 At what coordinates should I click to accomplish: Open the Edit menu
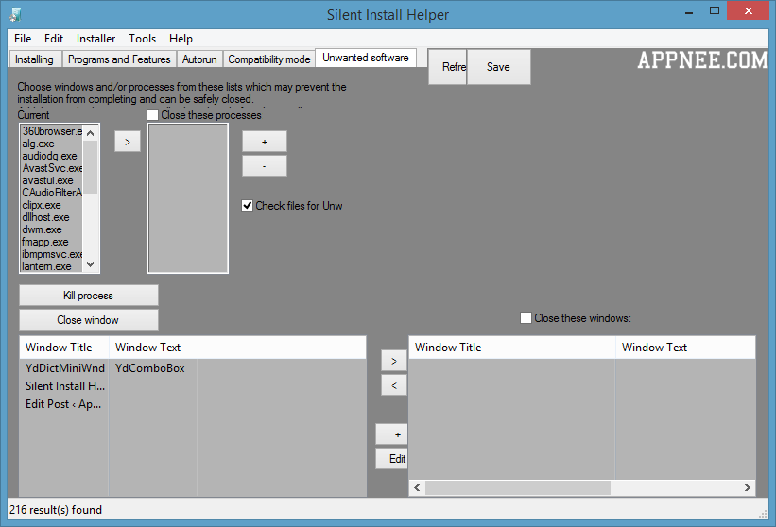pos(54,39)
